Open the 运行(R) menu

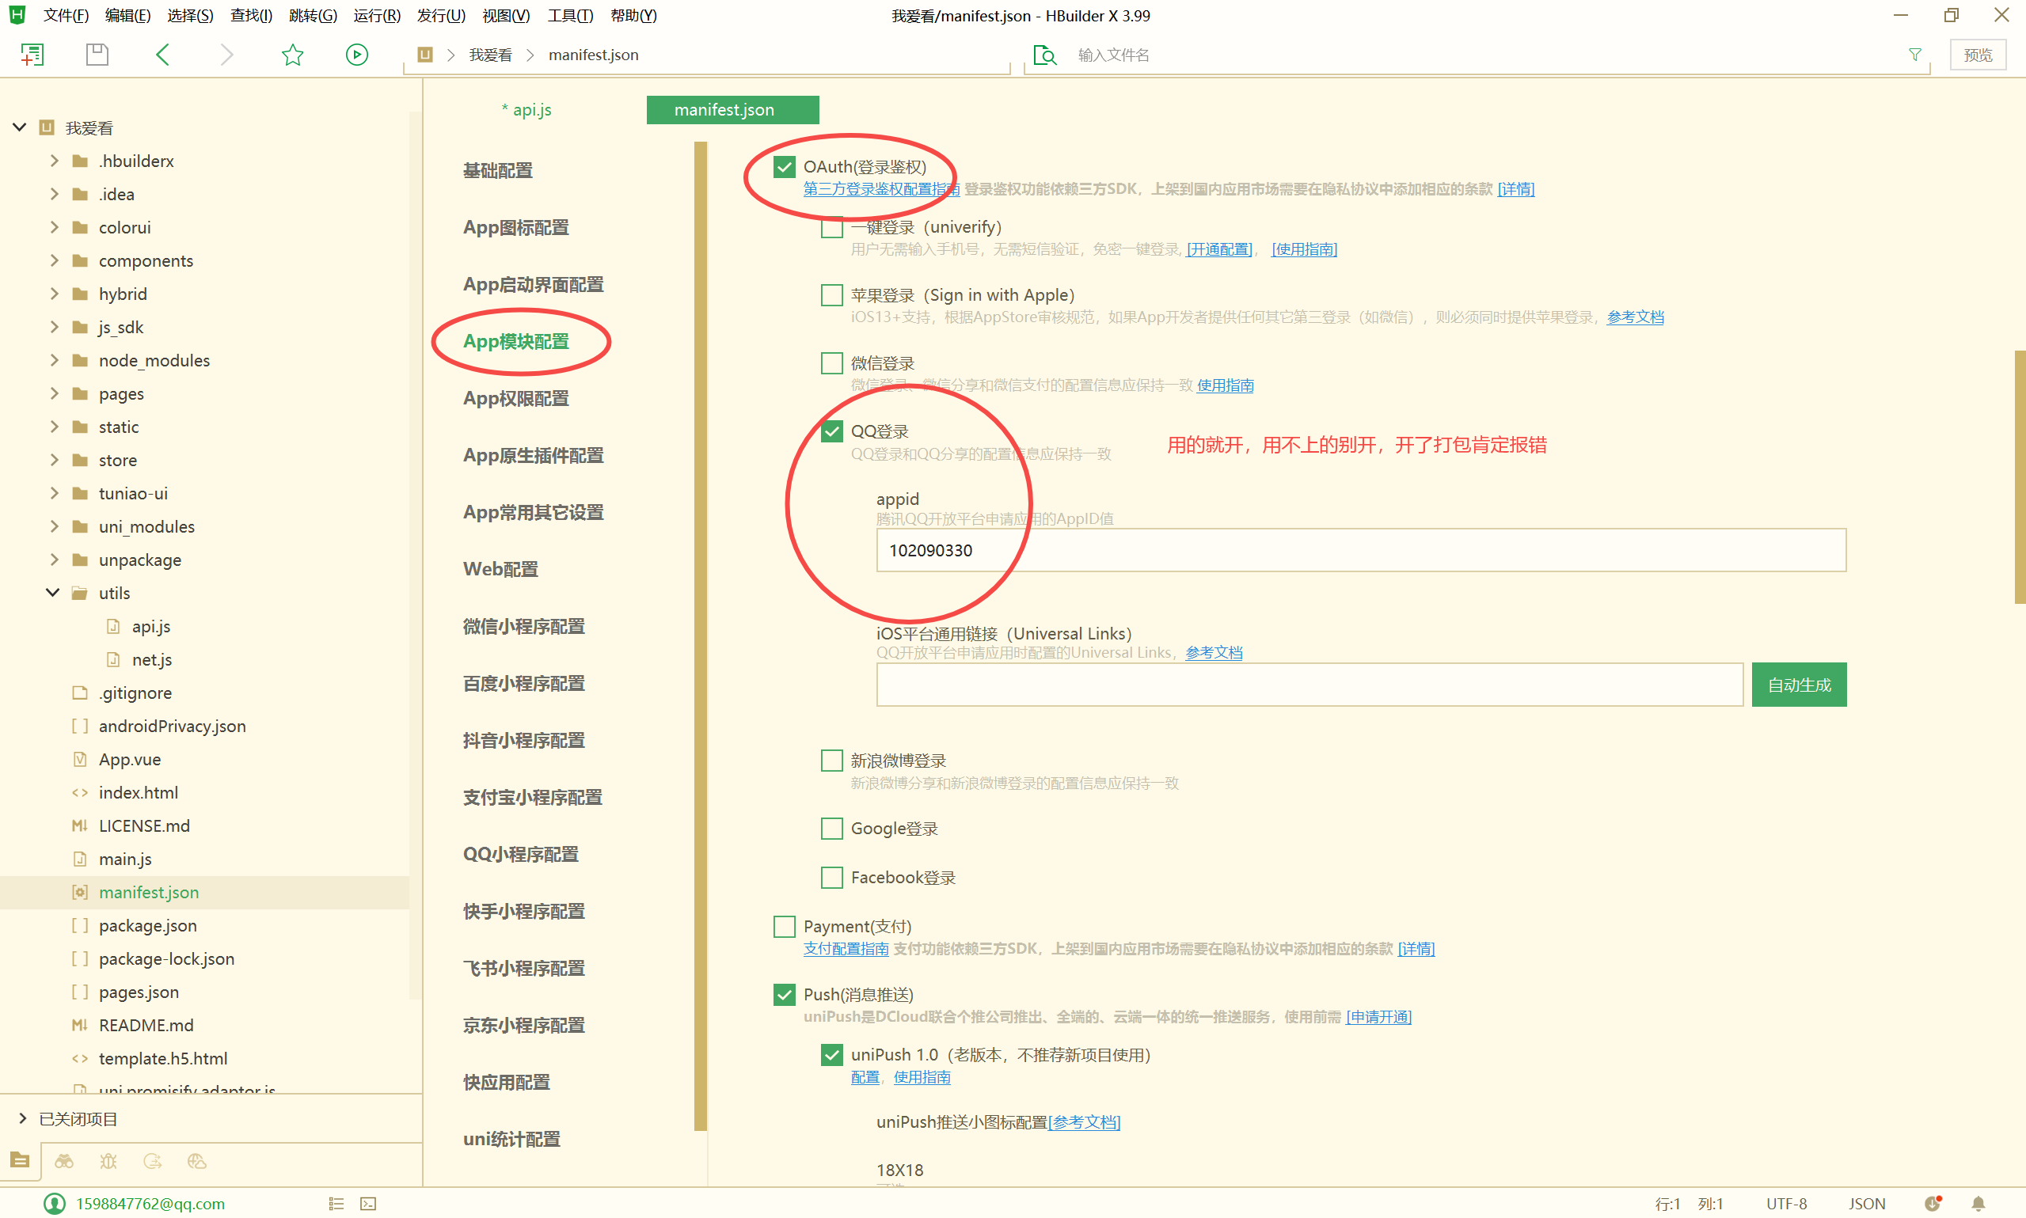(x=376, y=16)
